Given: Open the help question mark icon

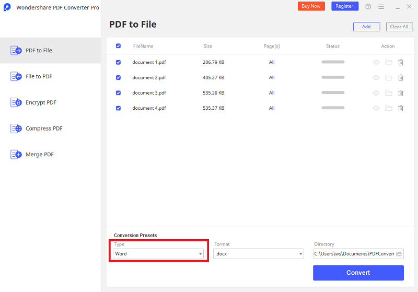Looking at the screenshot, I should 368,7.
